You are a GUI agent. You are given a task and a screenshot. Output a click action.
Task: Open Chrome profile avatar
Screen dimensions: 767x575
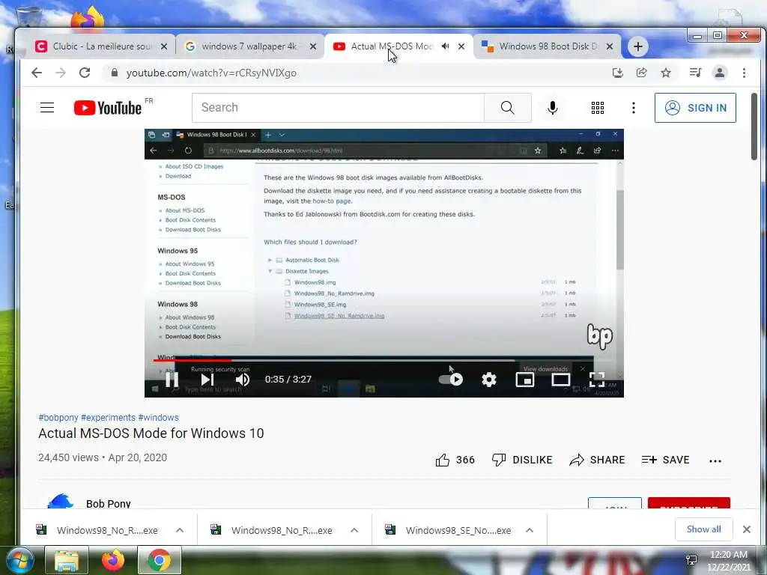720,73
